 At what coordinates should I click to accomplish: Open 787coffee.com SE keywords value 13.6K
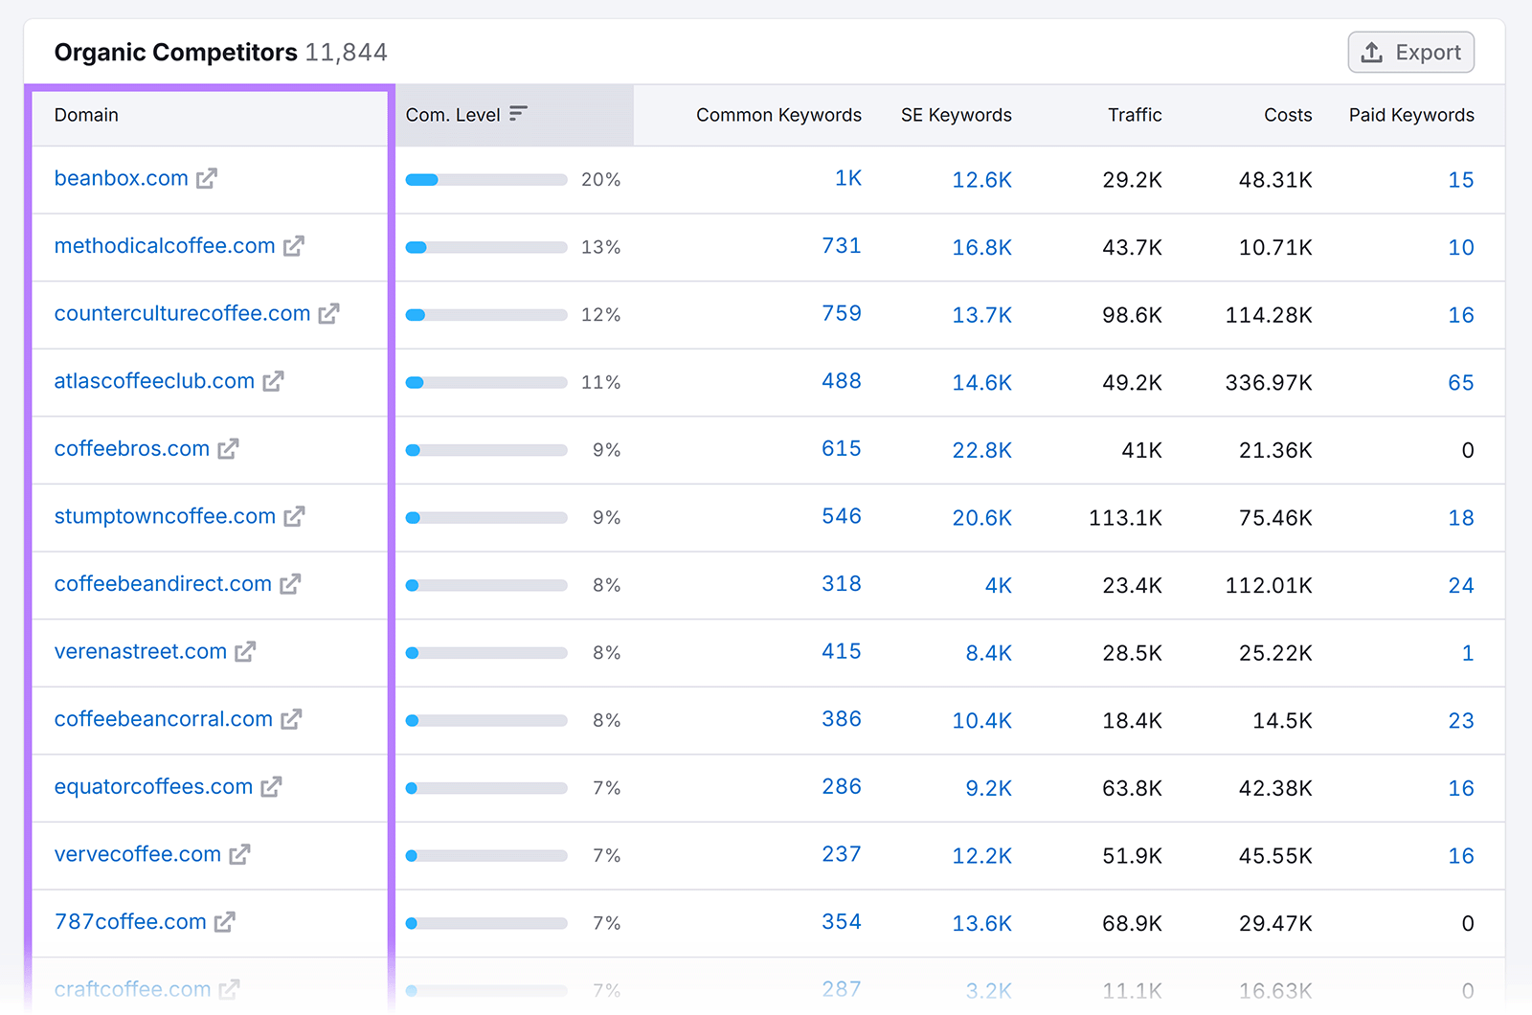[x=981, y=923]
